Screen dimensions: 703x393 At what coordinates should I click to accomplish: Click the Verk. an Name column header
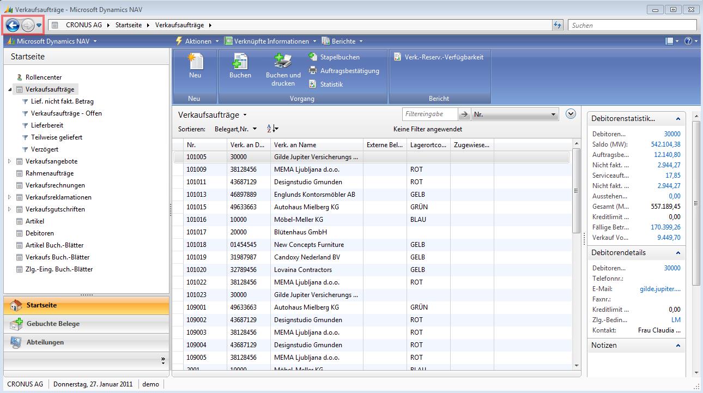click(x=317, y=145)
